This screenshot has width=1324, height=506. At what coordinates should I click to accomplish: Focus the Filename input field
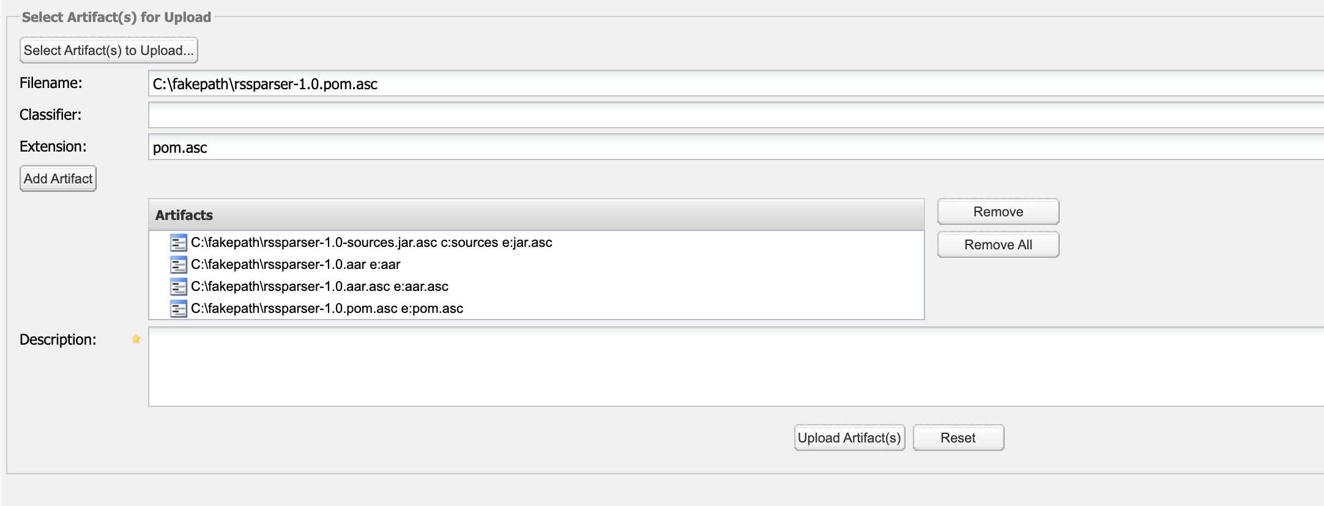click(736, 83)
